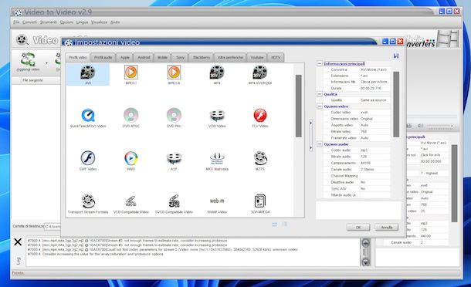Open the Qualità value Same as source
Viewport: 471px width, 287px height.
375,100
